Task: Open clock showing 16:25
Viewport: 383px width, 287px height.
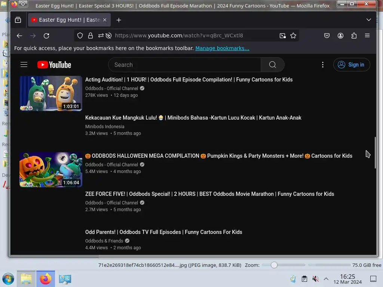Action: (347, 279)
